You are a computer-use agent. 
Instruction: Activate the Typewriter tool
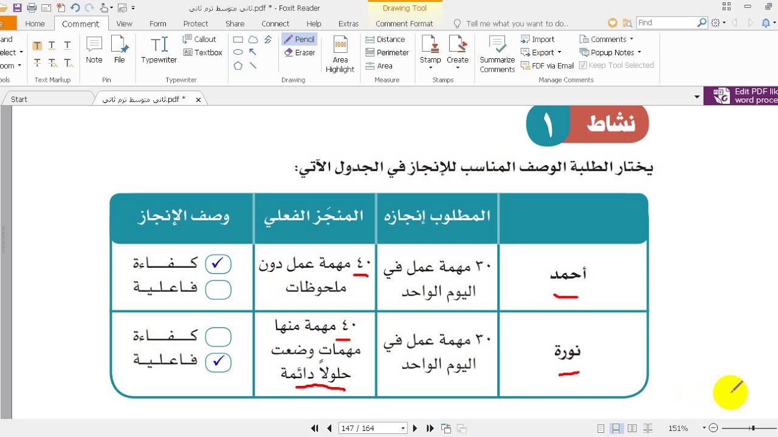(x=159, y=50)
